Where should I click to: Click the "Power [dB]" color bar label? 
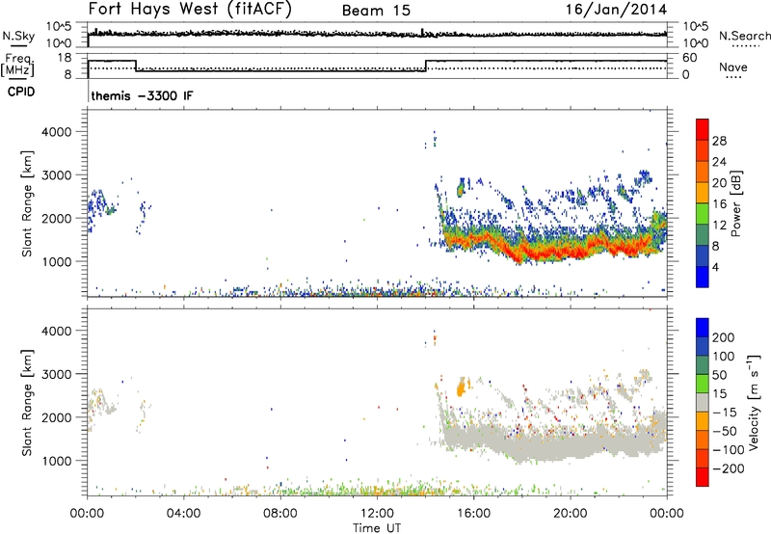pyautogui.click(x=735, y=203)
